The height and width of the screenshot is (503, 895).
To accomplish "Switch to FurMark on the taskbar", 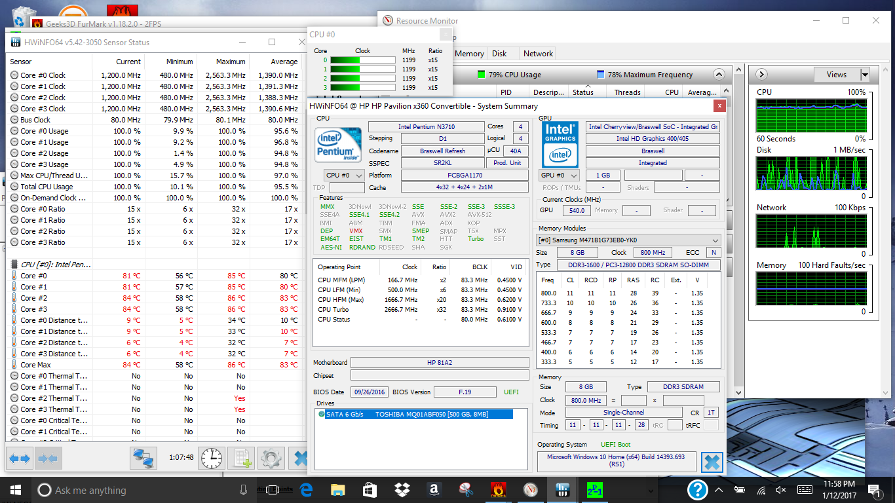I will [x=498, y=489].
